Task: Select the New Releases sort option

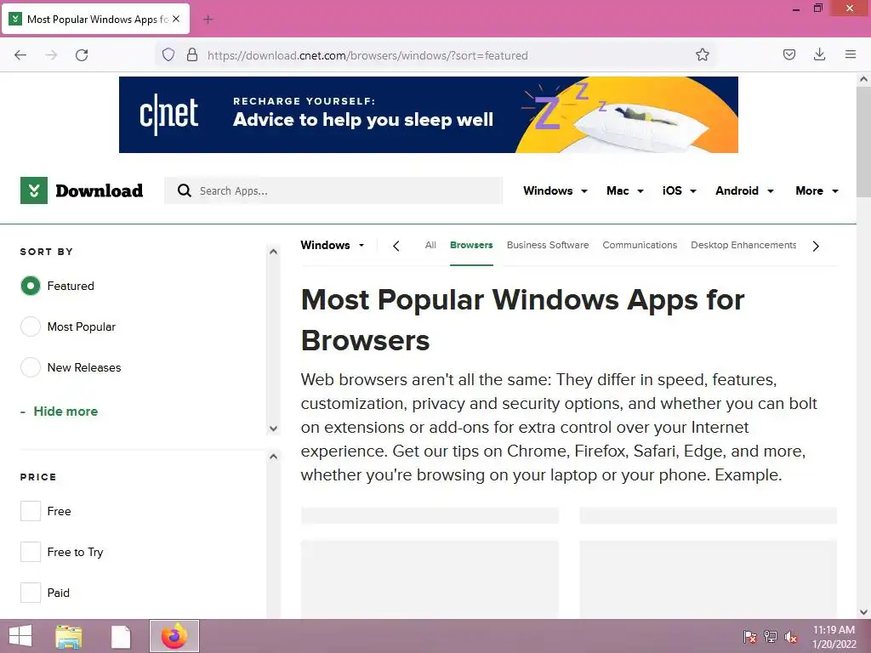Action: (31, 367)
